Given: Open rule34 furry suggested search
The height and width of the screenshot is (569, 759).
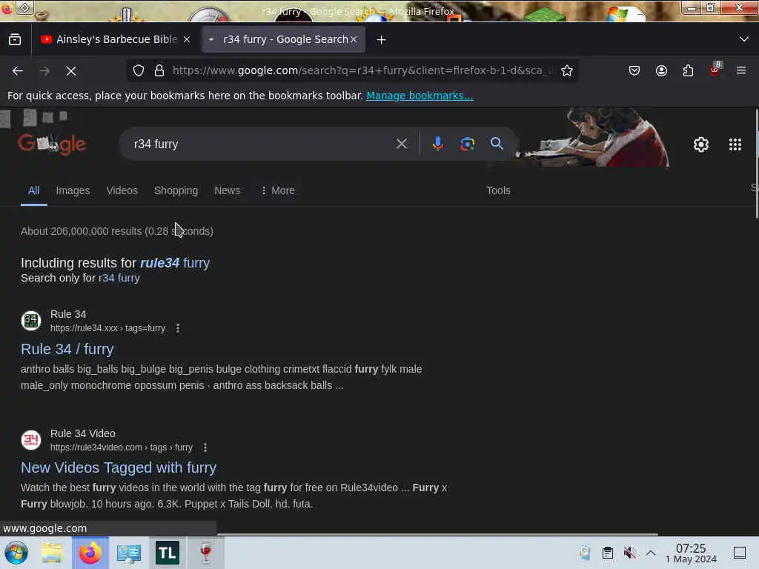Looking at the screenshot, I should (175, 263).
